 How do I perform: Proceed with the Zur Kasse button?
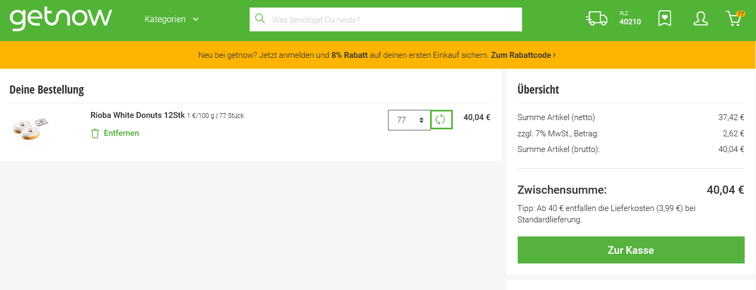coord(631,250)
